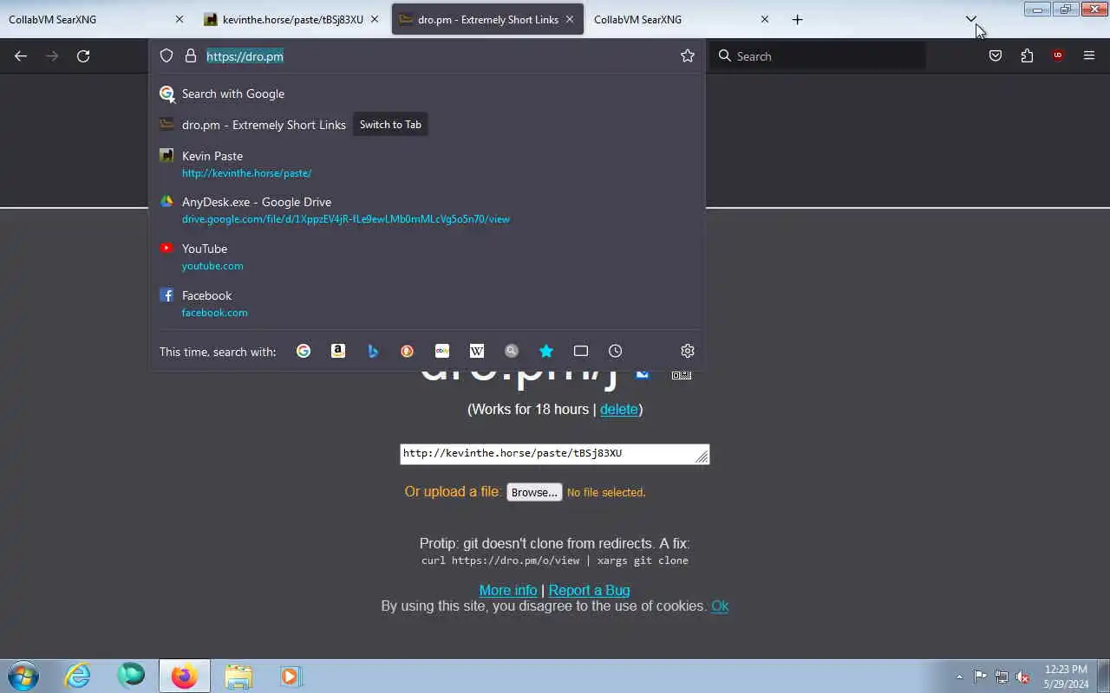Click the delete link for the short URL
Viewport: 1110px width, 693px height.
[x=618, y=409]
